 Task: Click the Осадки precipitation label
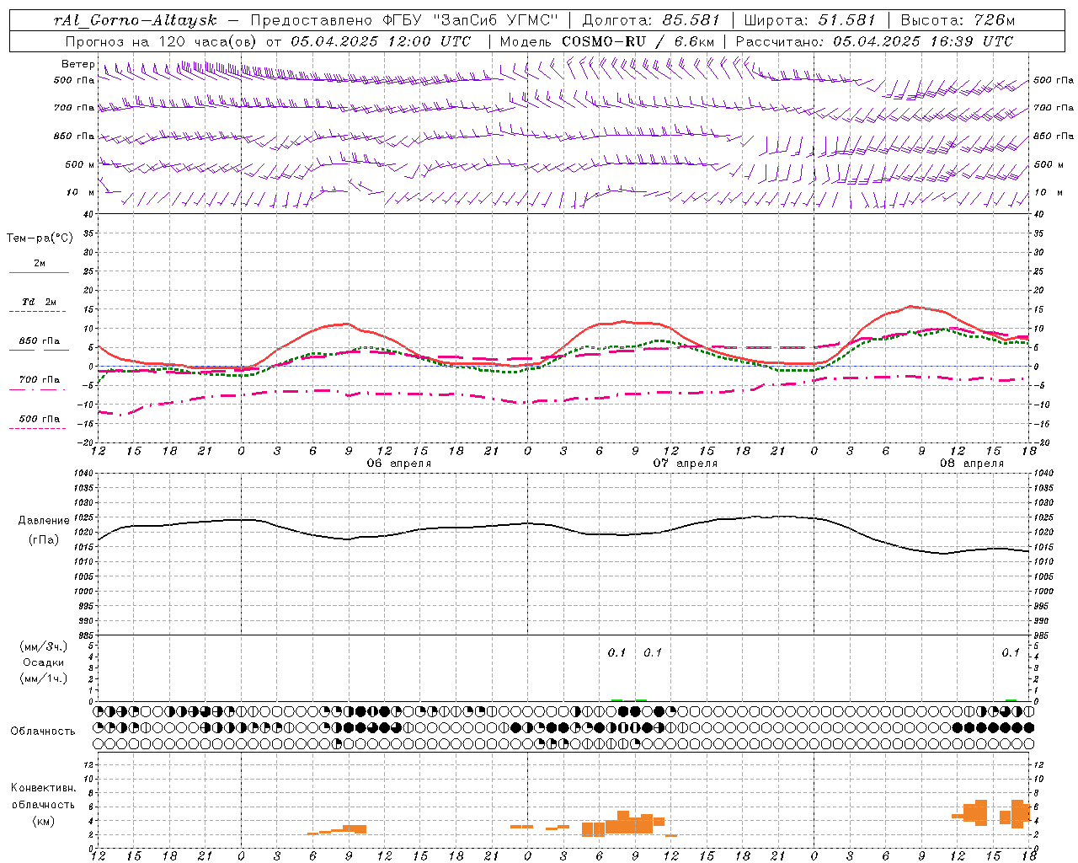(44, 662)
